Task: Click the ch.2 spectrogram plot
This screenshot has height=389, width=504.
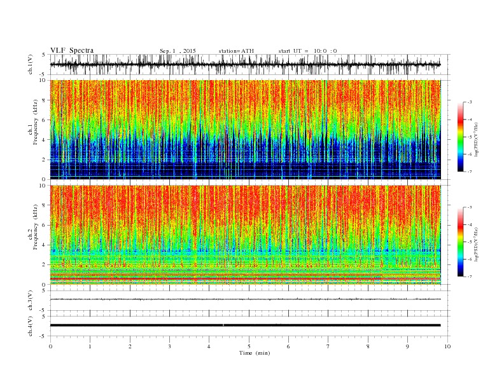Action: point(245,235)
